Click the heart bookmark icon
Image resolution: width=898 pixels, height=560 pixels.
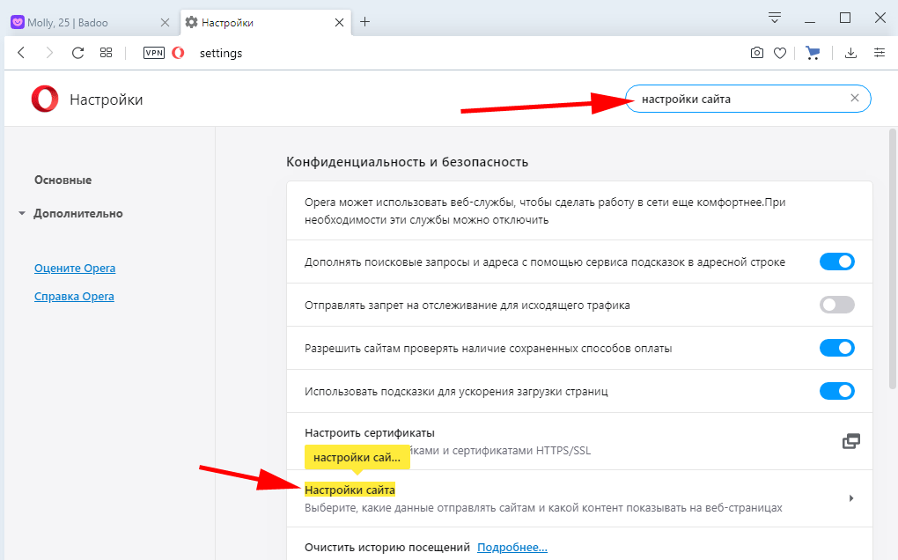pos(779,53)
